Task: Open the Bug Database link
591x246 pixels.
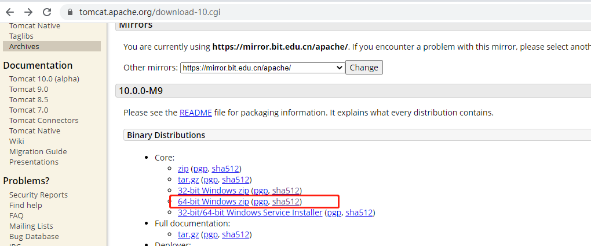Action: (34, 237)
